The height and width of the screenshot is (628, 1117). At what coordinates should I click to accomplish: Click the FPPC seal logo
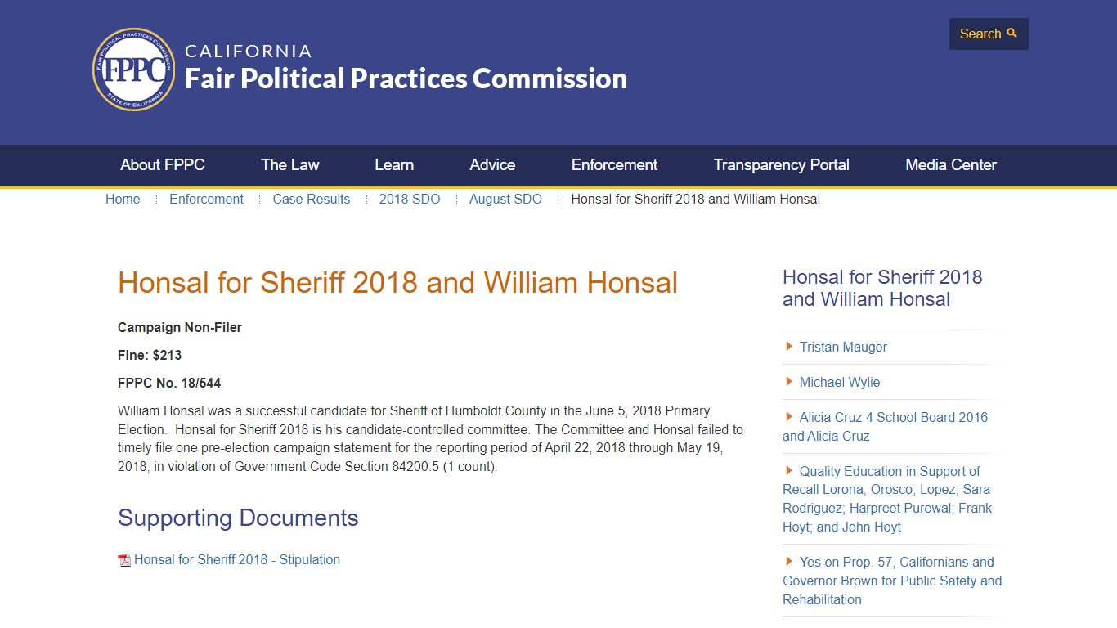(x=134, y=70)
